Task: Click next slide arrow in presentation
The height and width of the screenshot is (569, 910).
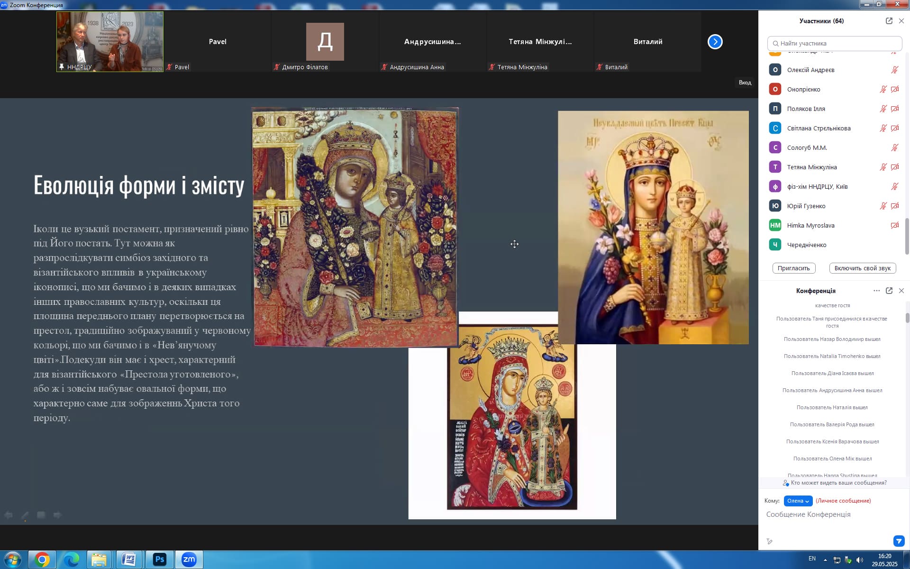Action: point(57,515)
